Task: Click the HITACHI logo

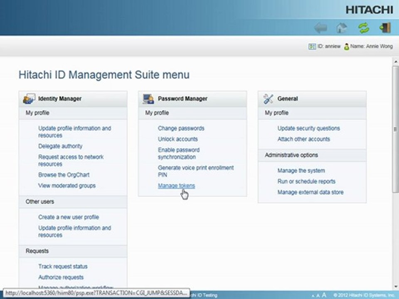Action: (x=369, y=10)
